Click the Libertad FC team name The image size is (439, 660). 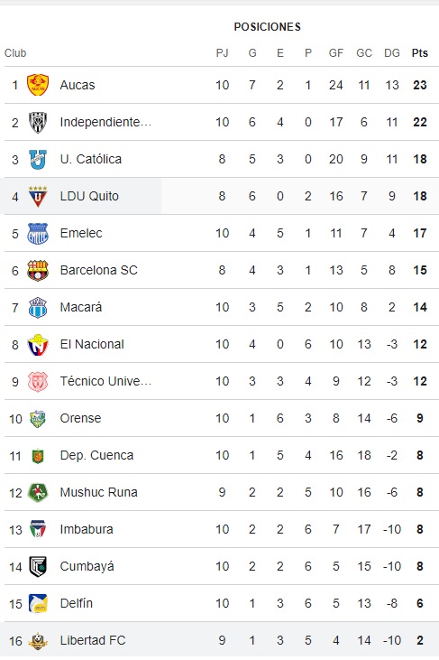click(x=93, y=641)
